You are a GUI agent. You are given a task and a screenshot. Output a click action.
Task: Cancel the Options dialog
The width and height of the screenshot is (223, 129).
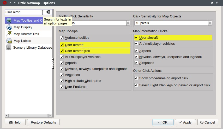[x=208, y=122]
